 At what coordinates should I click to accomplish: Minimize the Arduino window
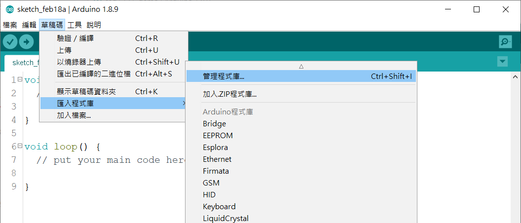(x=447, y=10)
